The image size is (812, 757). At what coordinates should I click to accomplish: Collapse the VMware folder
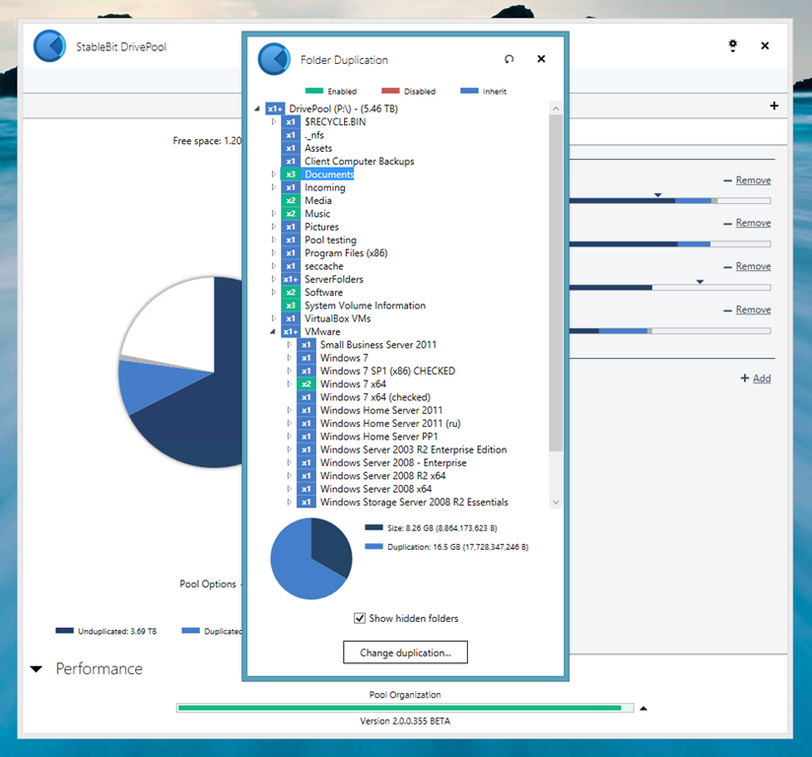coord(273,331)
